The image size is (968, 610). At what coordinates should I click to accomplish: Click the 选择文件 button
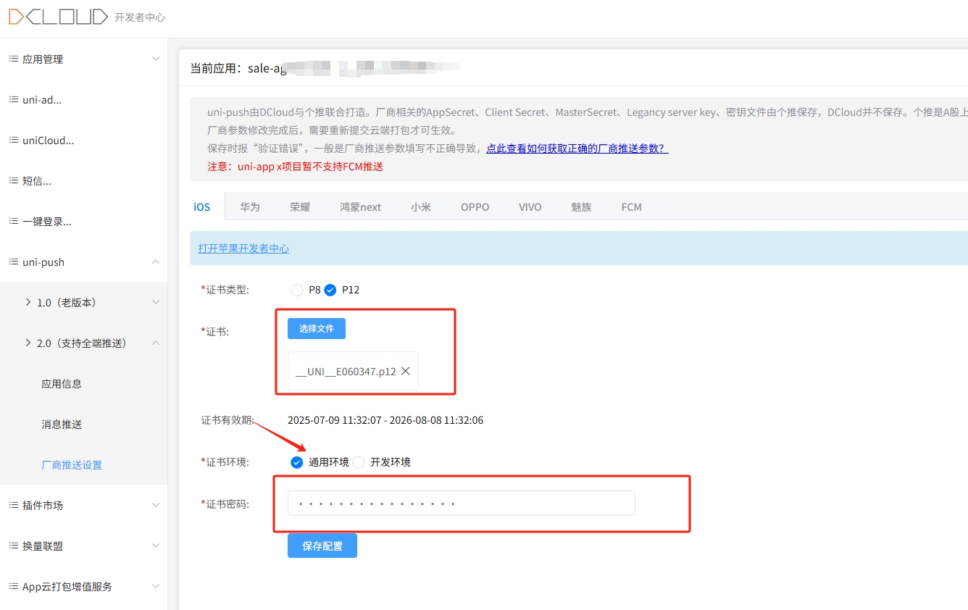[317, 328]
